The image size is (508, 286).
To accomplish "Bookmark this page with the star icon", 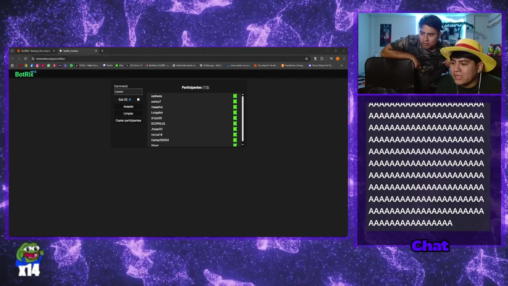I will 306,59.
